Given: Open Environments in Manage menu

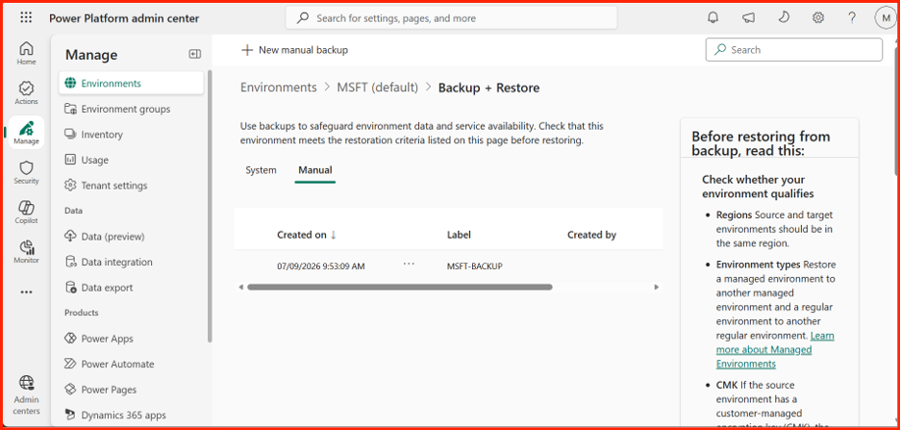Looking at the screenshot, I should pos(132,84).
